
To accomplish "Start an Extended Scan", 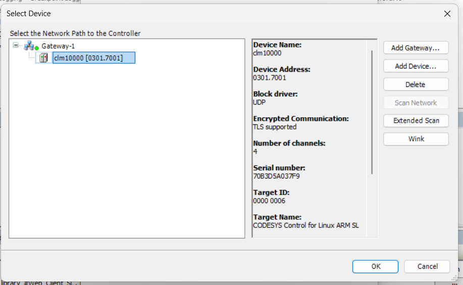I will click(x=416, y=121).
